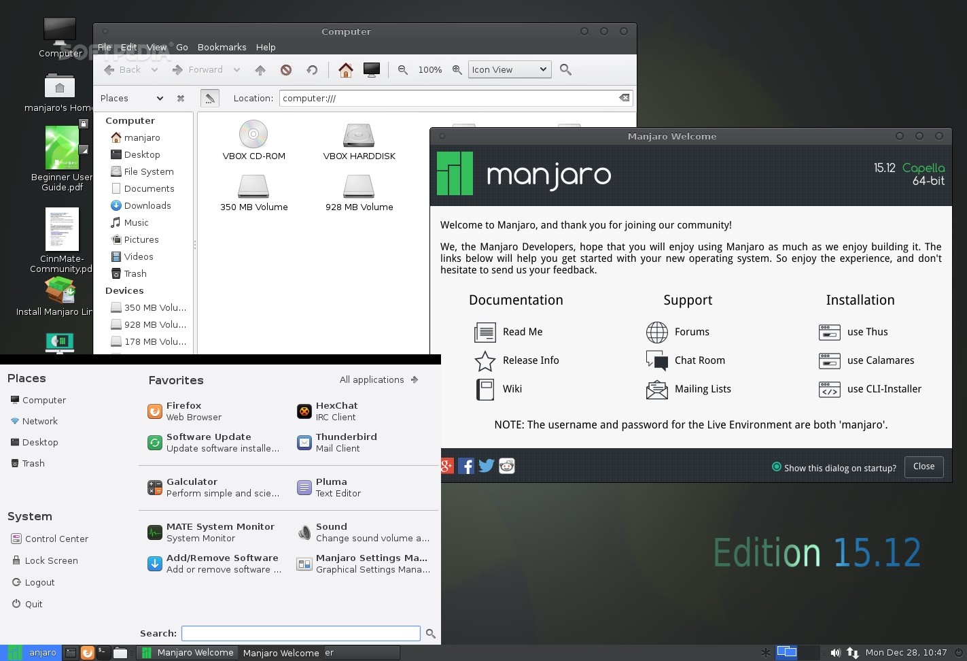Open the Read Me documentation

(509, 332)
